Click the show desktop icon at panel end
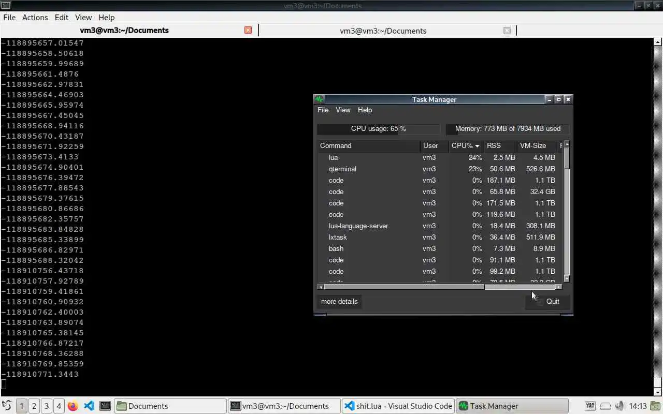663x414 pixels. pos(656,406)
